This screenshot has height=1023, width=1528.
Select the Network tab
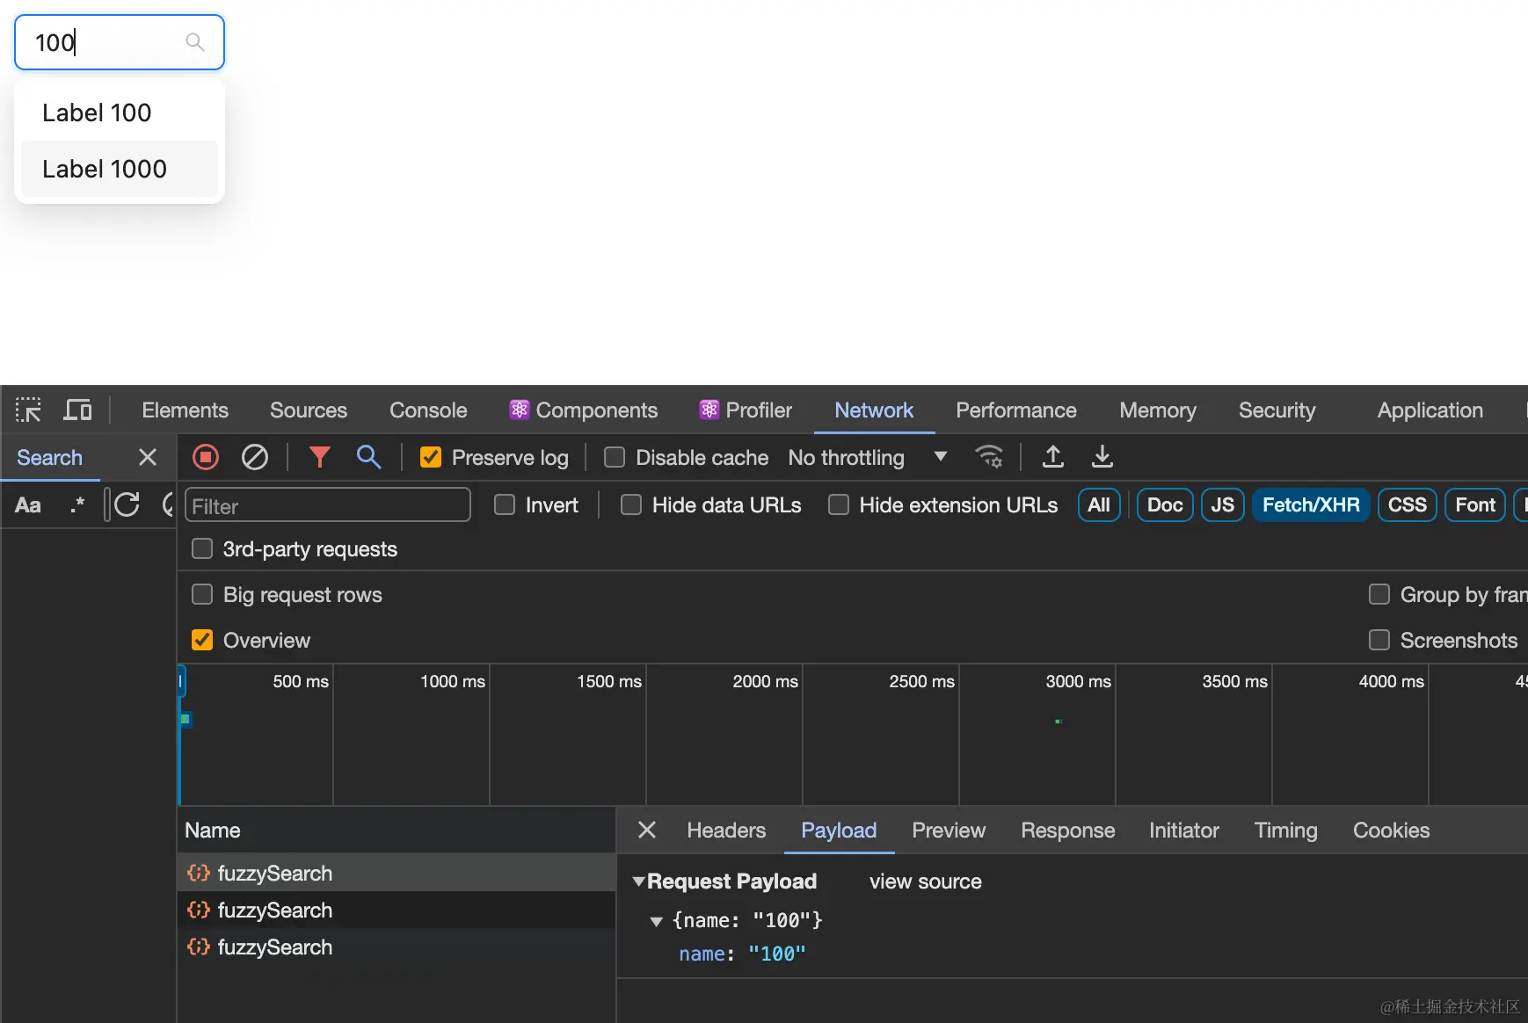coord(874,410)
